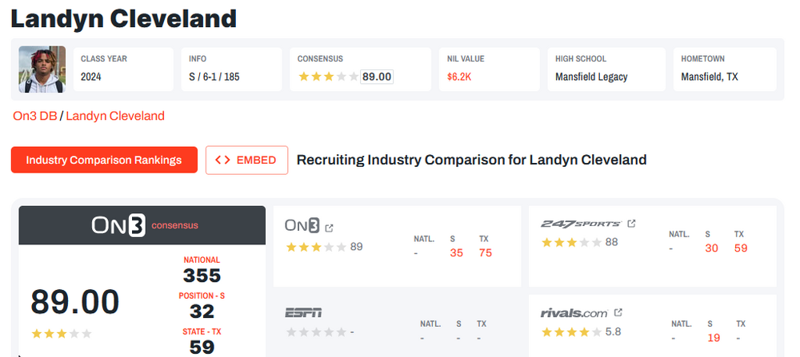Click the 247Sports logo
This screenshot has width=800, height=357.
pyautogui.click(x=581, y=224)
